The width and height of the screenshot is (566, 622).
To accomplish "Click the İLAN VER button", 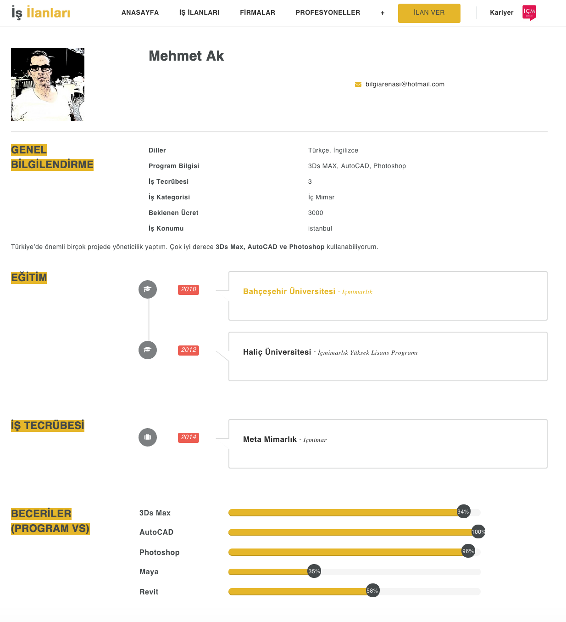I will [x=429, y=13].
